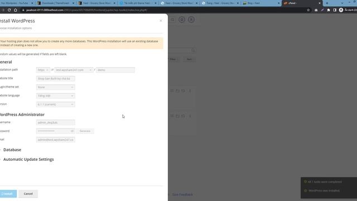Click the Generate password button
Screen dimensions: 357x201
coord(85,131)
